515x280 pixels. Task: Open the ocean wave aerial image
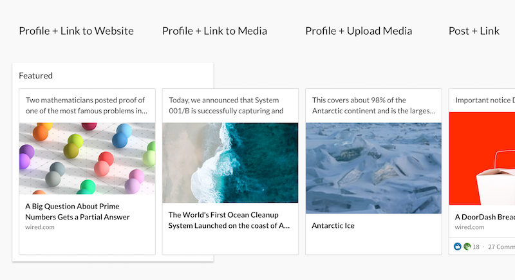pyautogui.click(x=230, y=163)
